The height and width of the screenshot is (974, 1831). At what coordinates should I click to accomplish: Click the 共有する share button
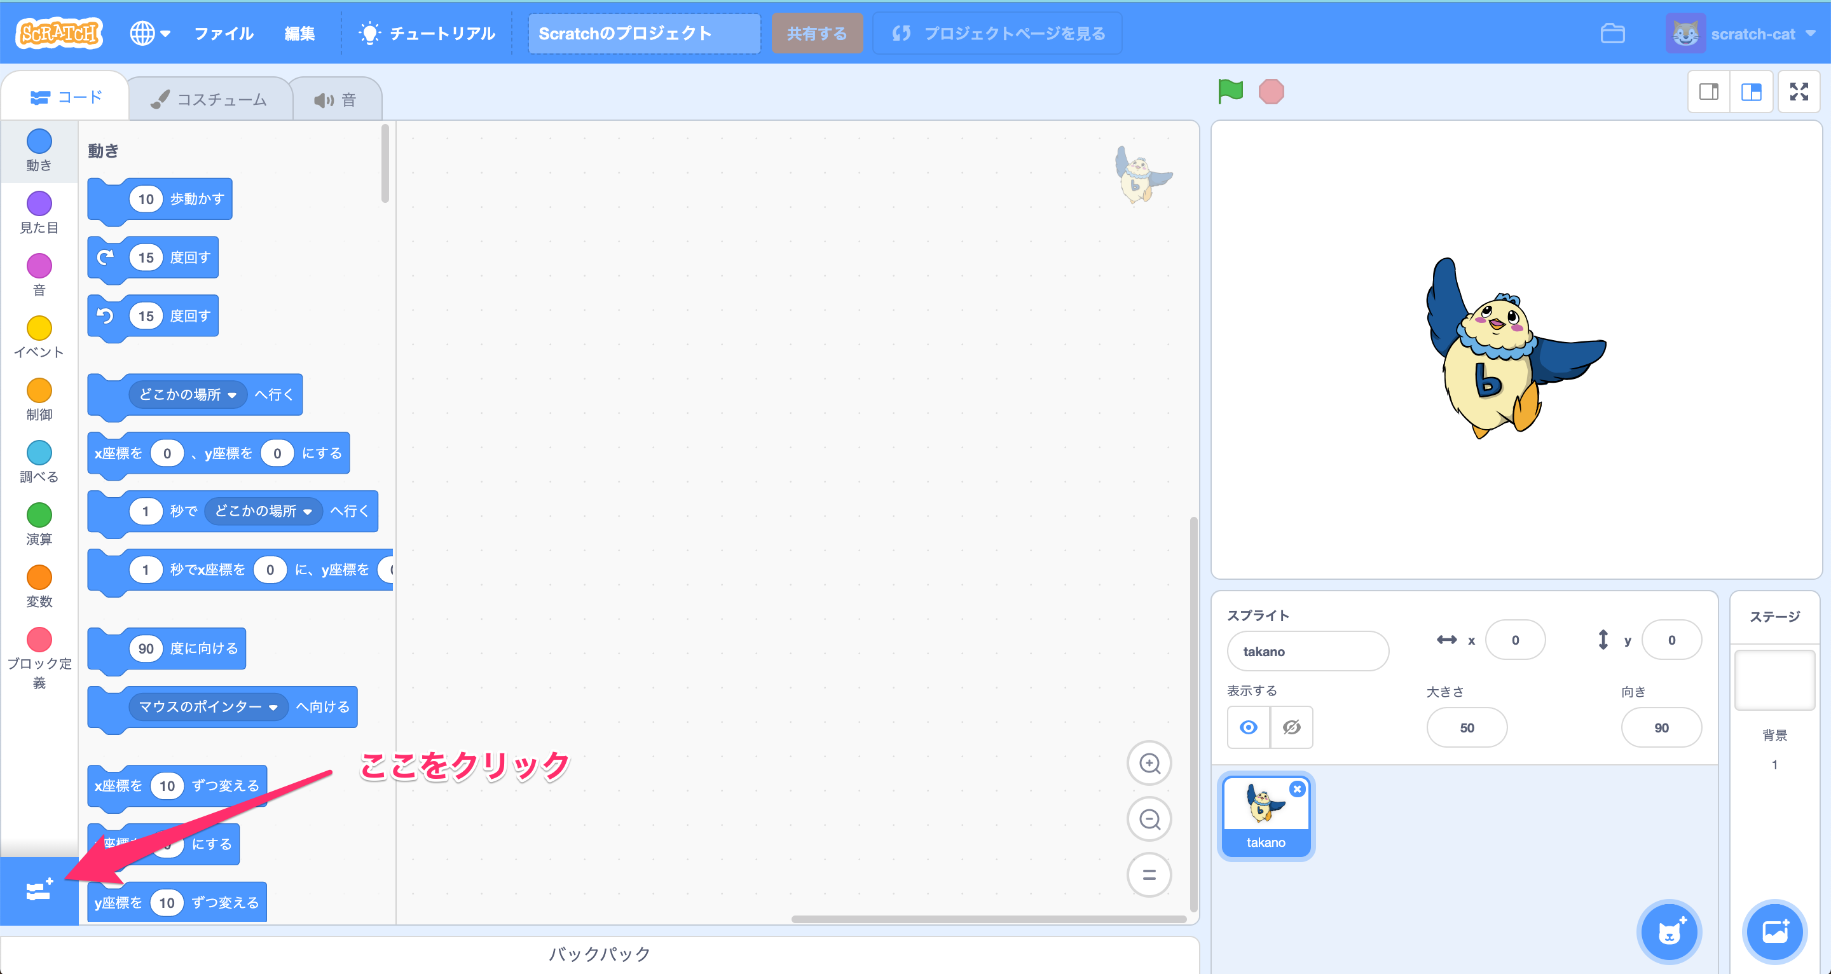coord(817,34)
